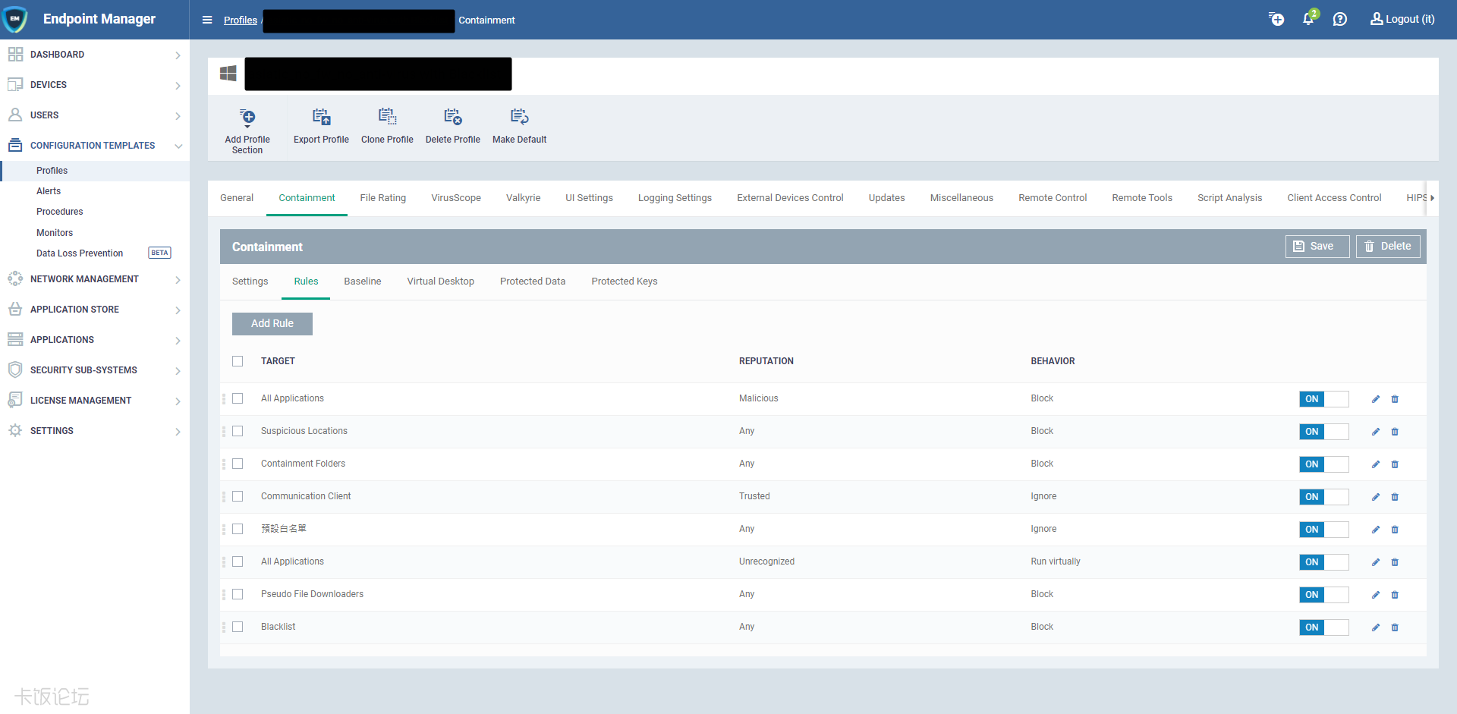Expand the DEVICES sidebar menu
This screenshot has height=714, width=1457.
tap(95, 85)
